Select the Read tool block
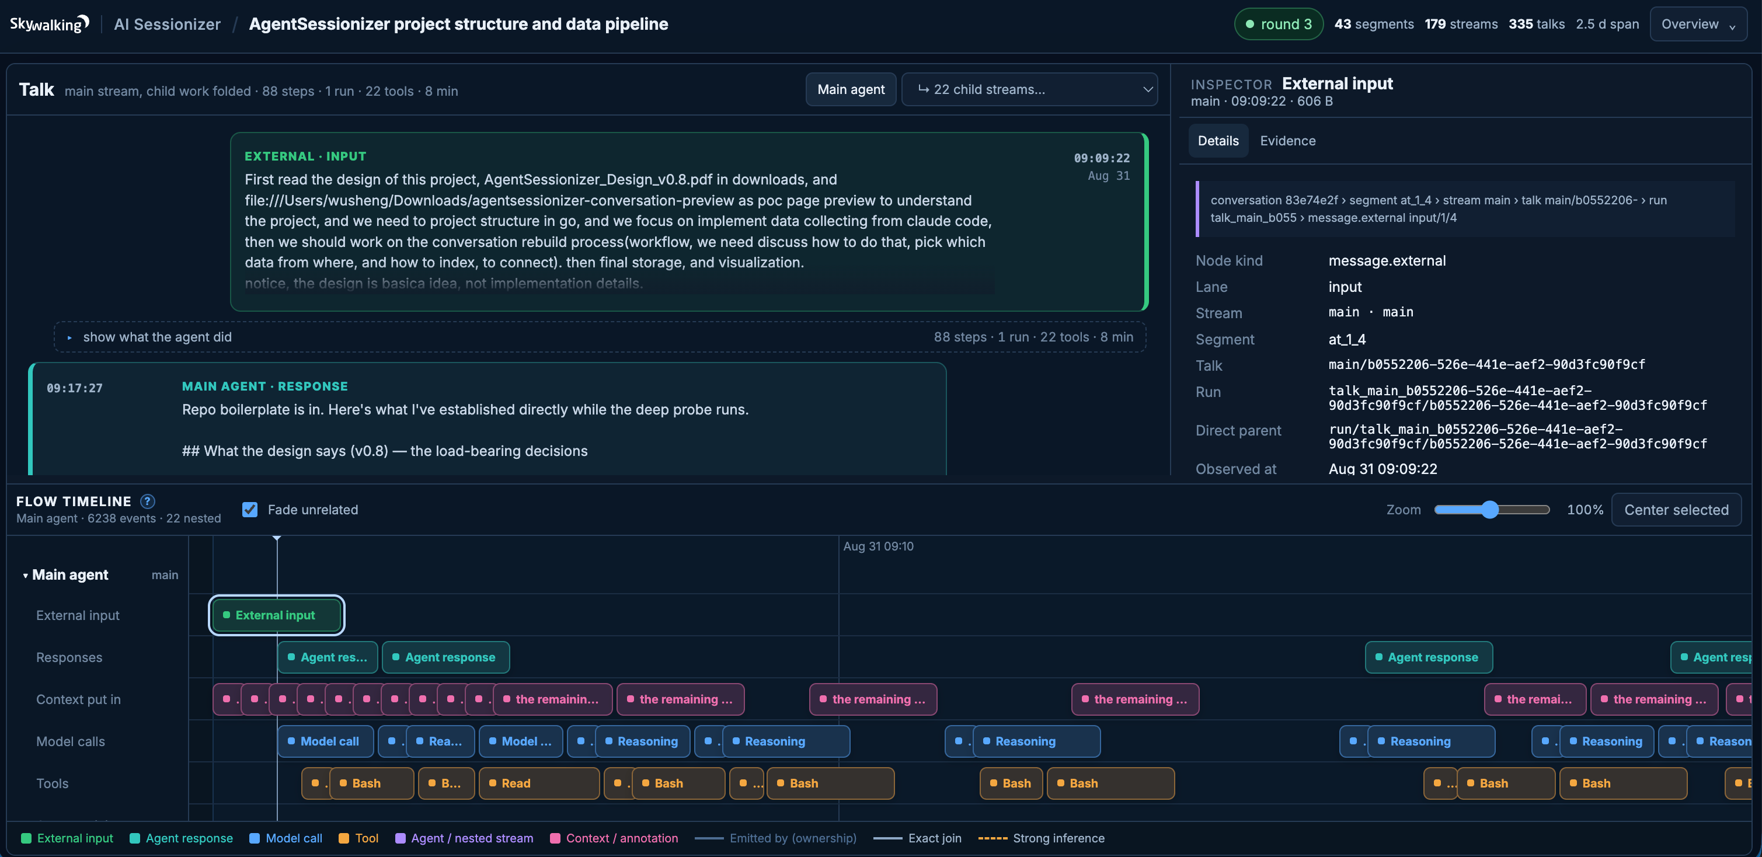Viewport: 1762px width, 857px height. (539, 783)
